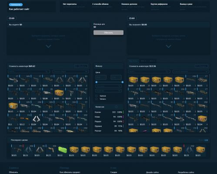Pick the bright white hand wraps priced $0.04

coord(36,120)
